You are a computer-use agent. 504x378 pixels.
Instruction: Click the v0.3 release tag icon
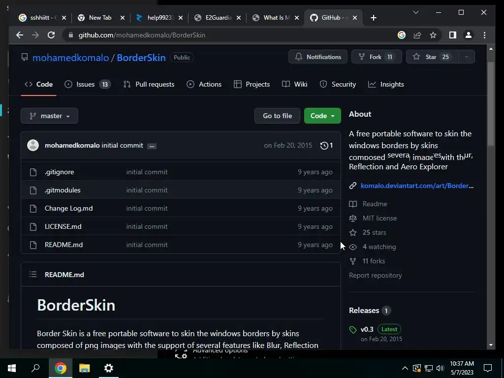(x=352, y=329)
